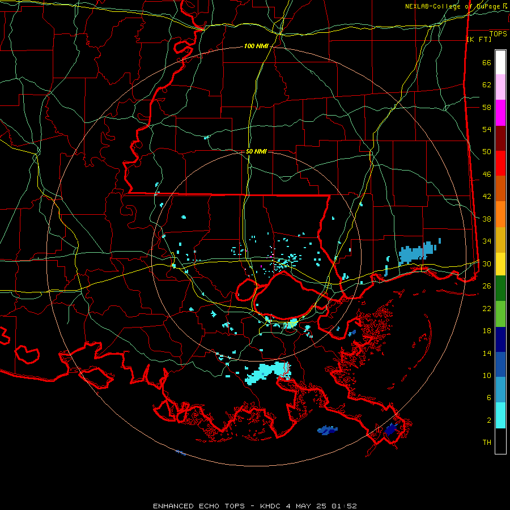Select the navy blue legend swatch

[x=500, y=339]
